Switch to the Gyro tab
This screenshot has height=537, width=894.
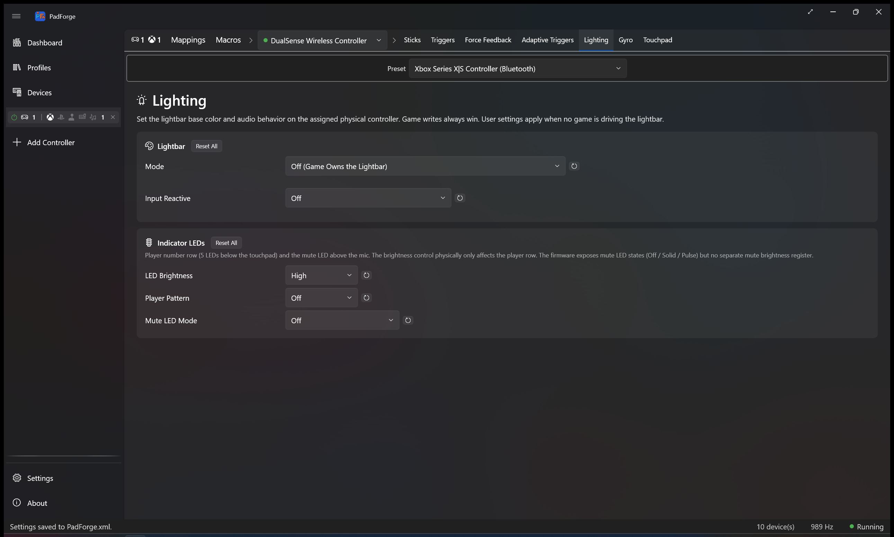(626, 40)
